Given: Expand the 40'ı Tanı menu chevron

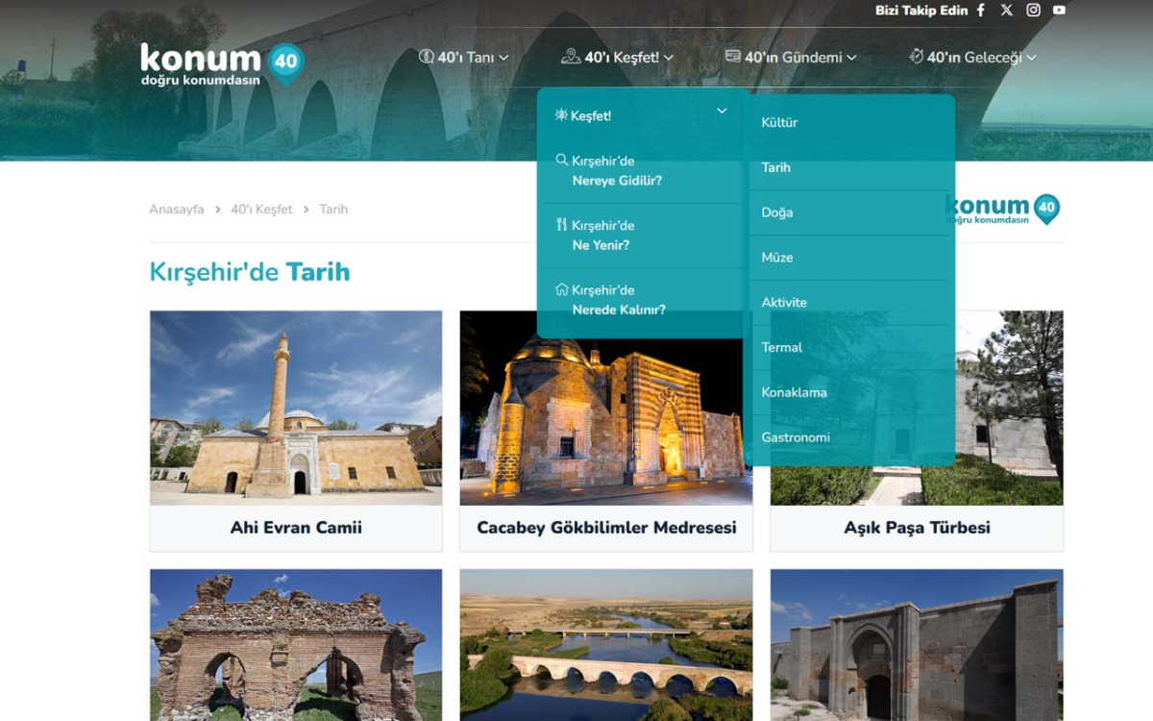Looking at the screenshot, I should [x=503, y=58].
